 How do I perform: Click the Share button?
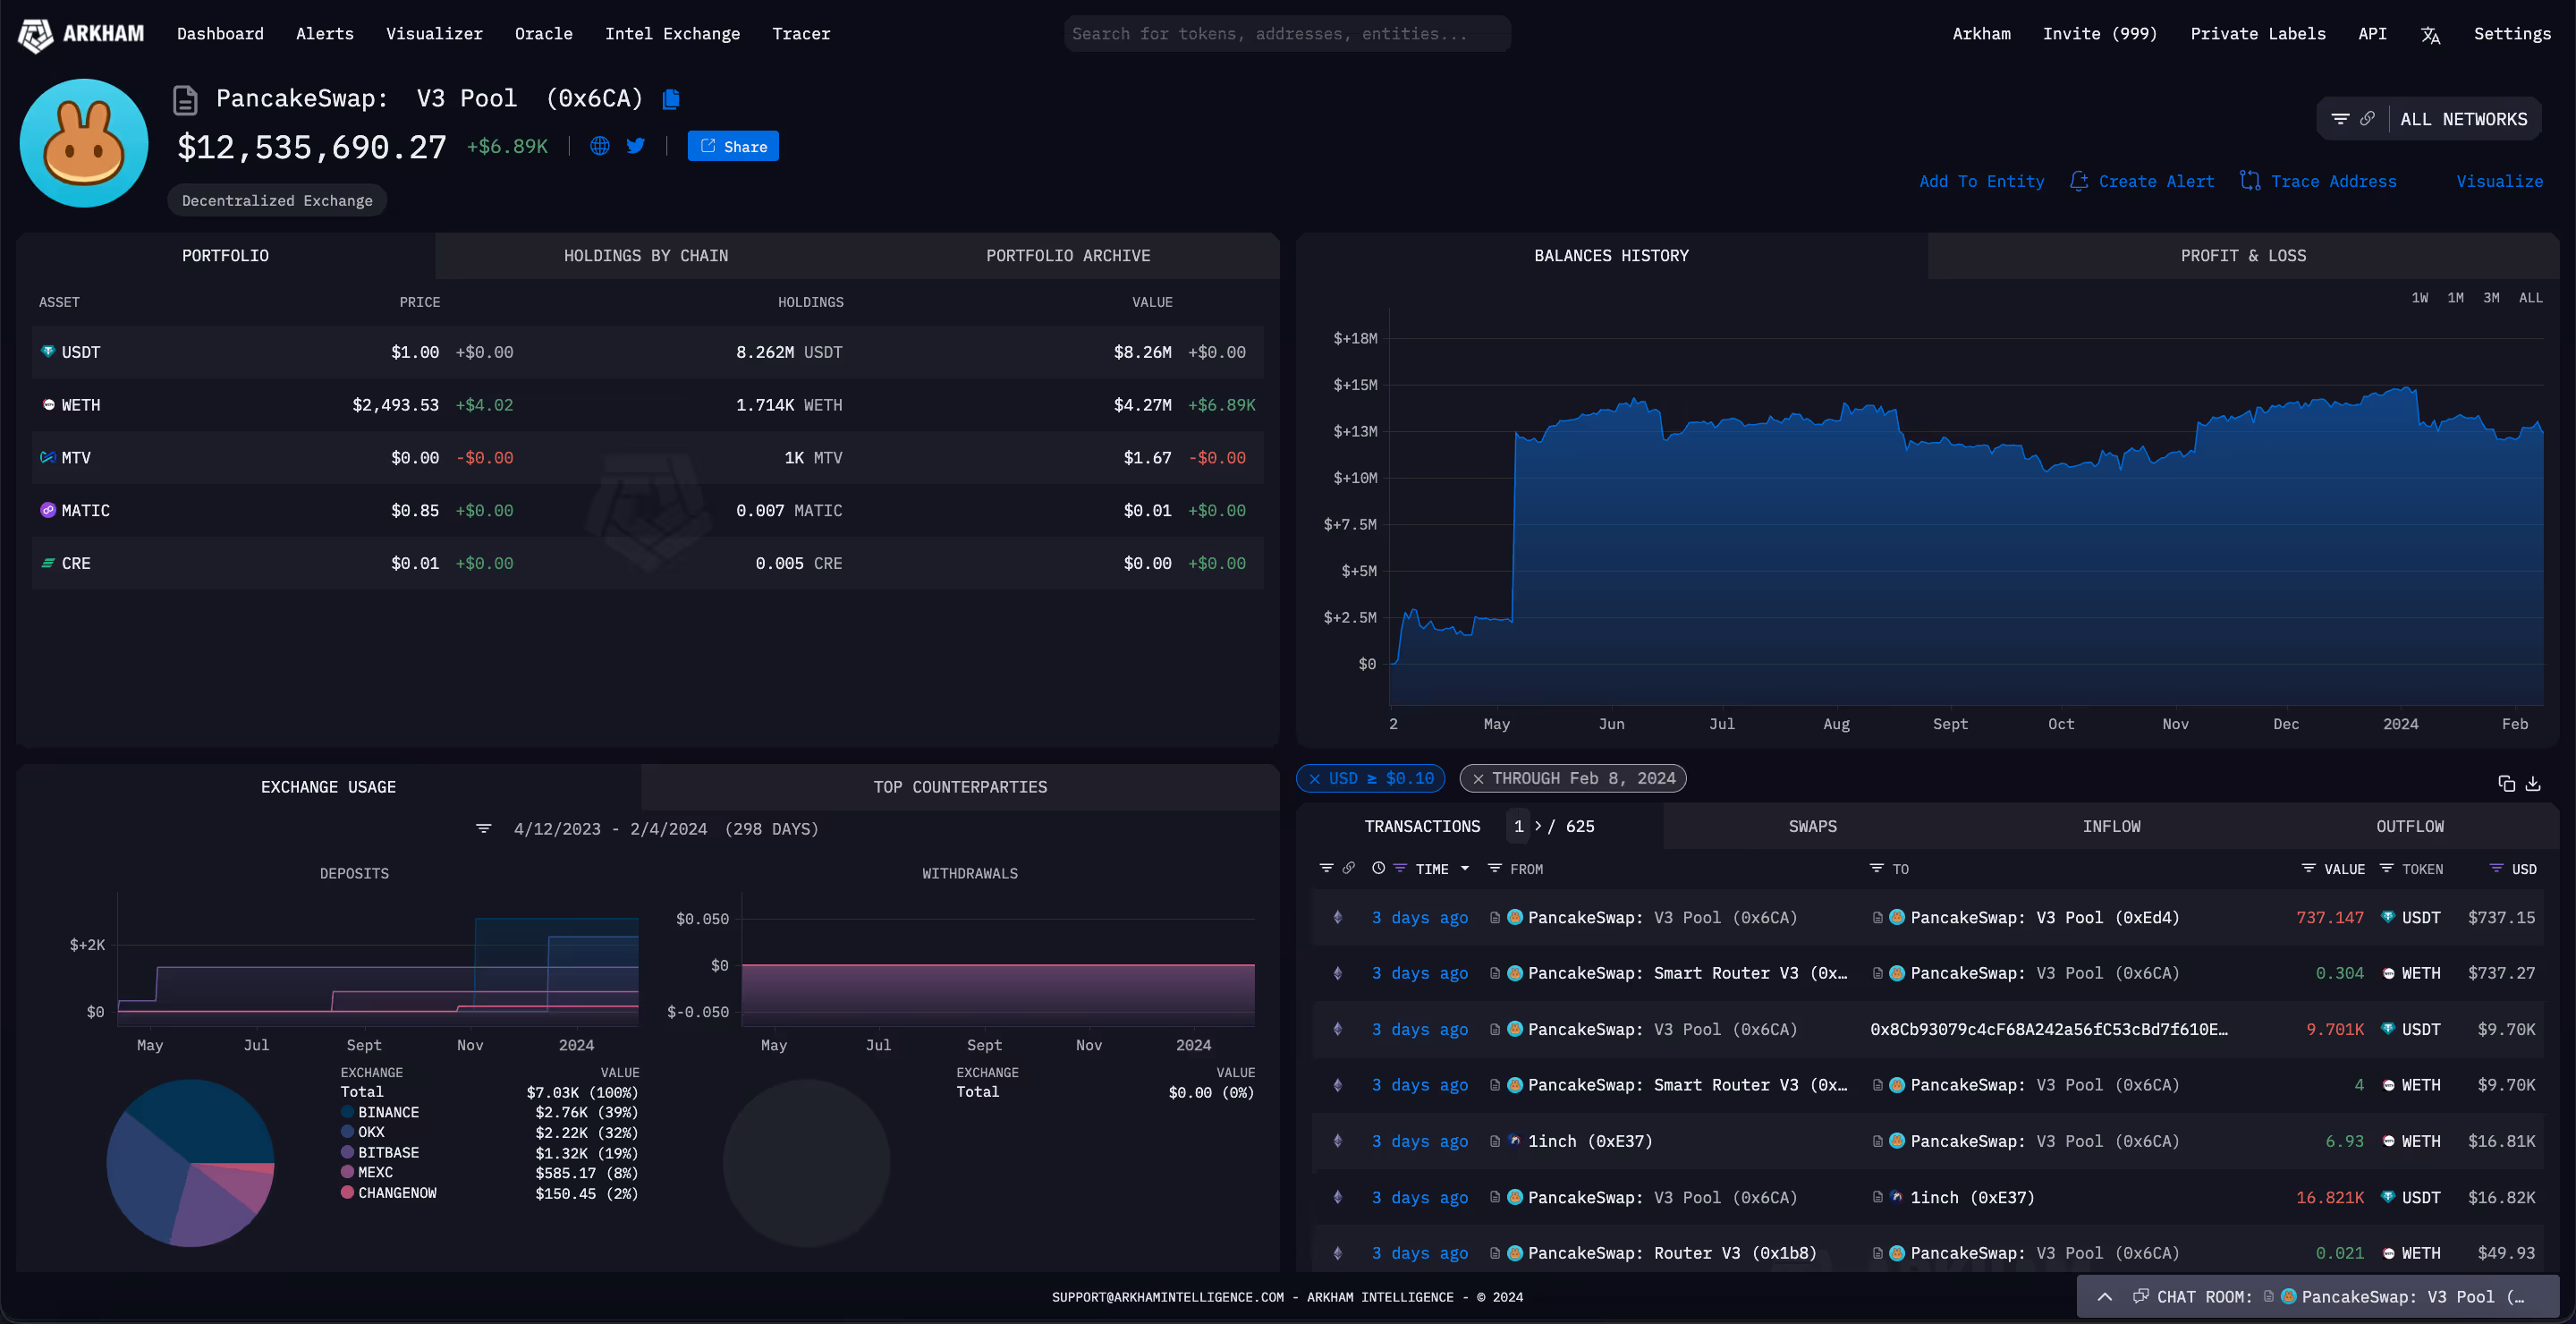point(733,146)
